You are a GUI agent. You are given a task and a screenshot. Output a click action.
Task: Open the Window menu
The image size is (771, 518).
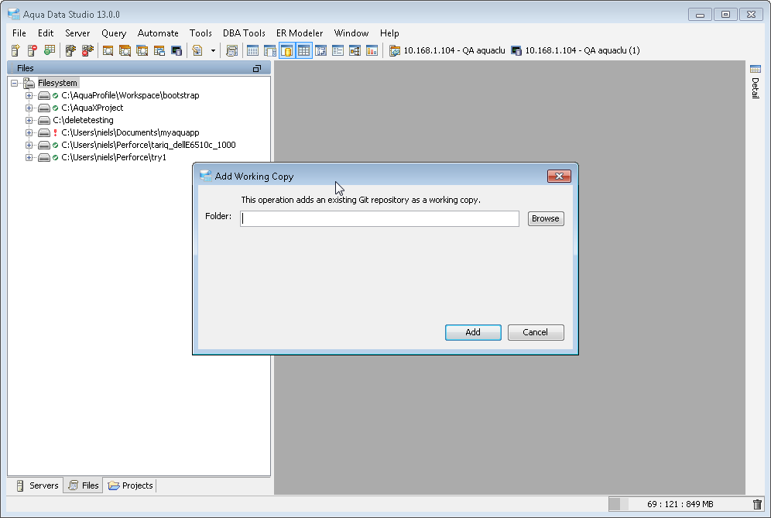tap(351, 33)
